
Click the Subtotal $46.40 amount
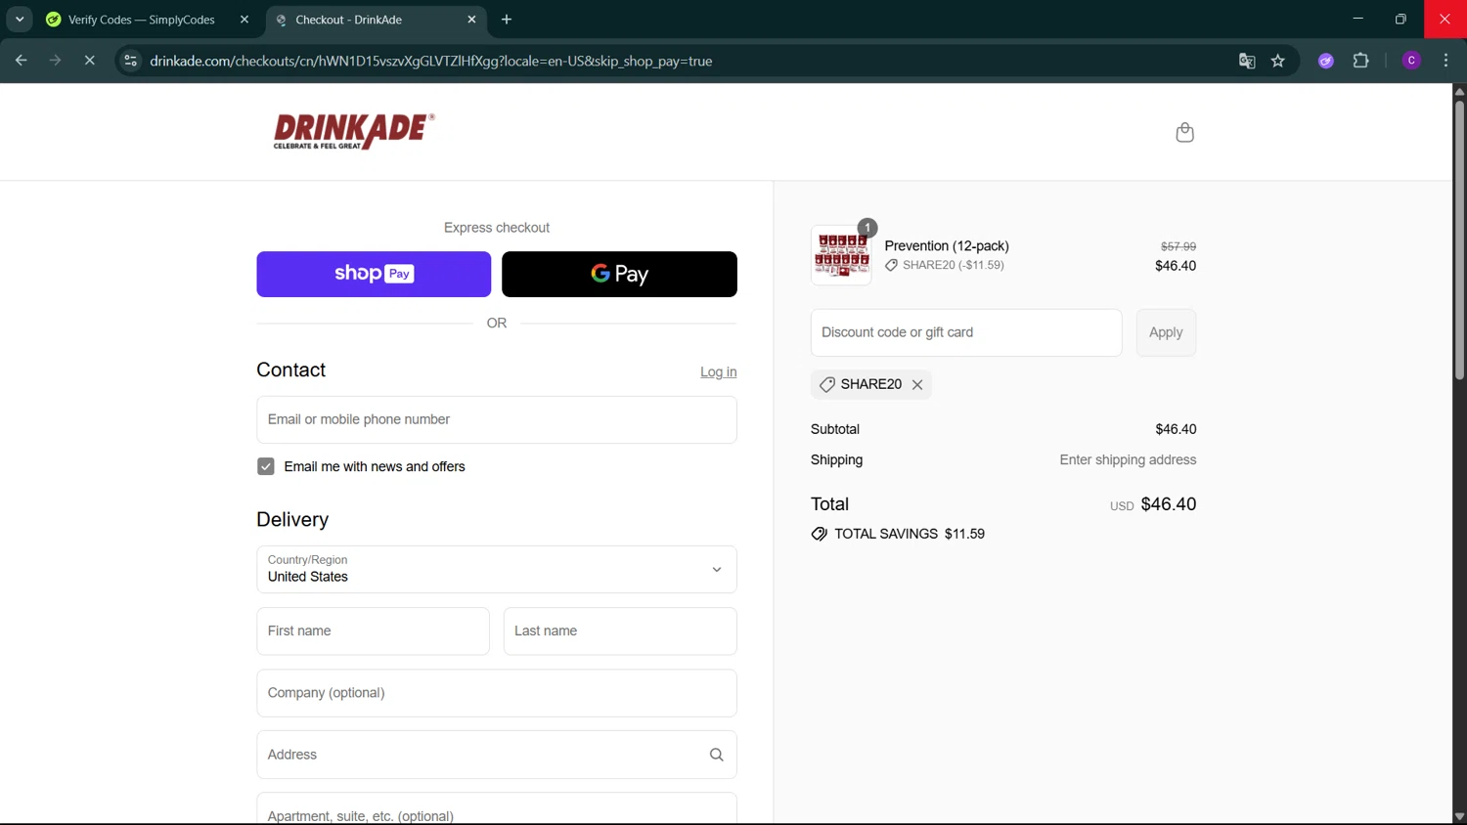[1176, 429]
